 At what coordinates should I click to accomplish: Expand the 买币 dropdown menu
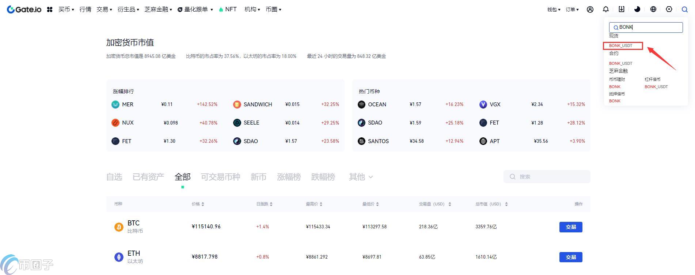click(66, 9)
